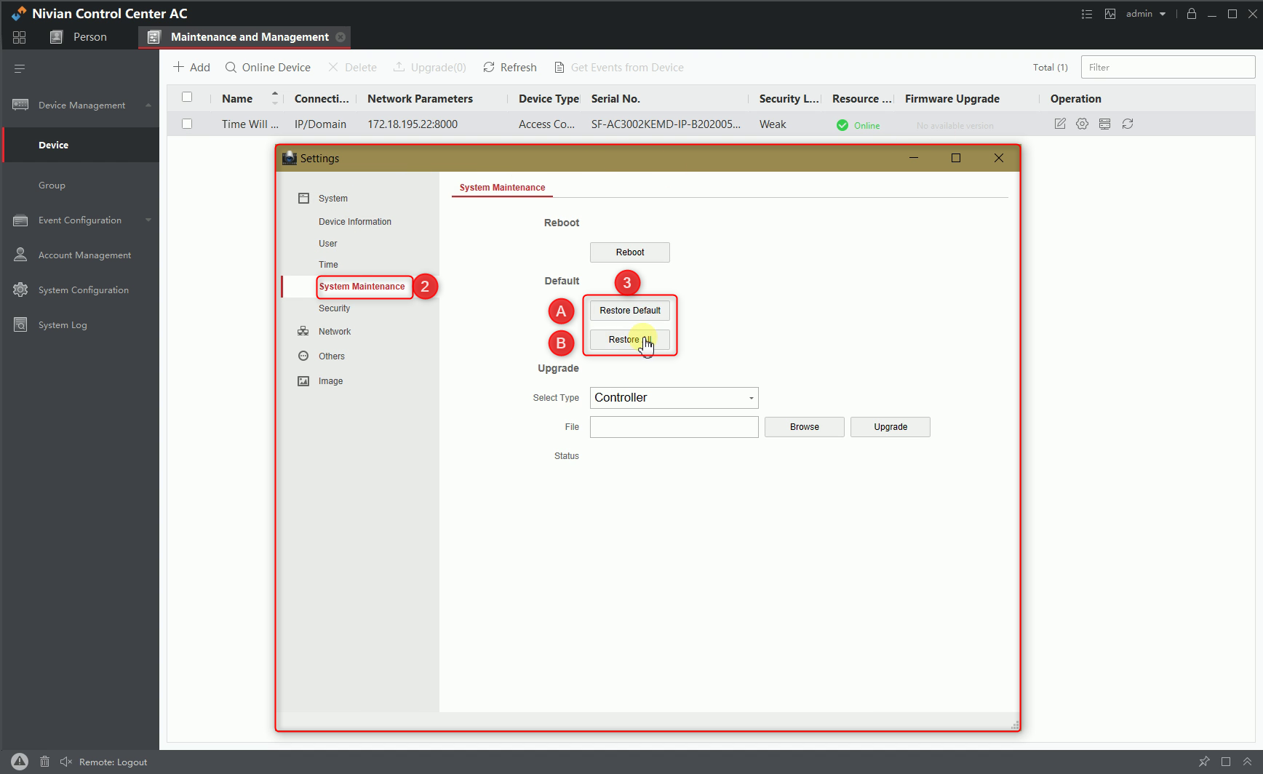Image resolution: width=1263 pixels, height=774 pixels.
Task: Click the Filter input field
Action: pos(1168,68)
